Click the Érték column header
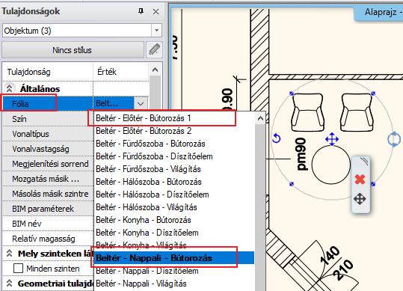The height and width of the screenshot is (291, 403). pyautogui.click(x=121, y=72)
